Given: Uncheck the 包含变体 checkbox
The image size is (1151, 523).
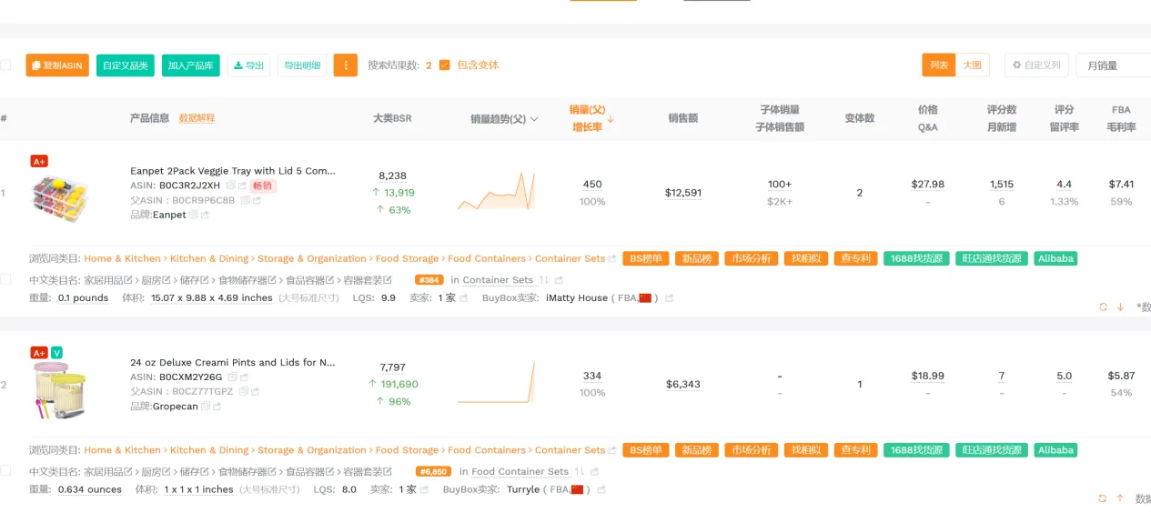Looking at the screenshot, I should pos(444,65).
